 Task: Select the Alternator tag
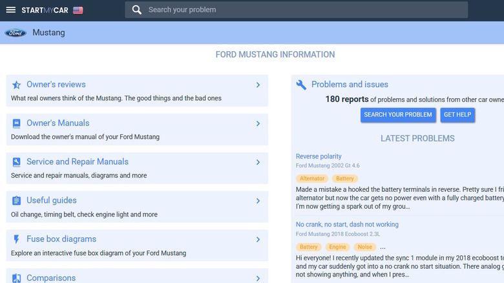pyautogui.click(x=313, y=178)
